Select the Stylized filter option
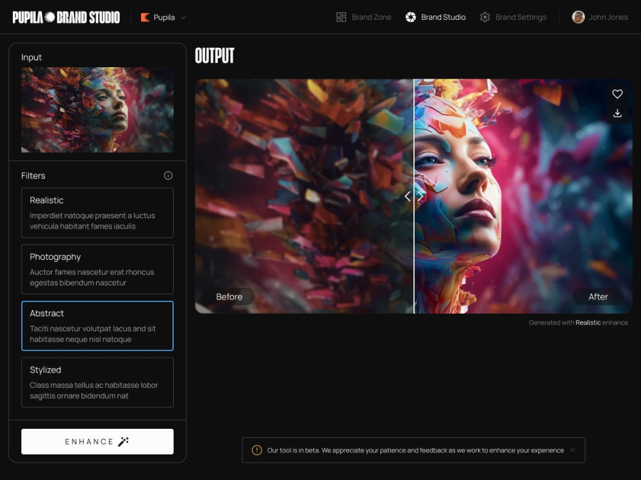Image resolution: width=641 pixels, height=480 pixels. [x=97, y=383]
